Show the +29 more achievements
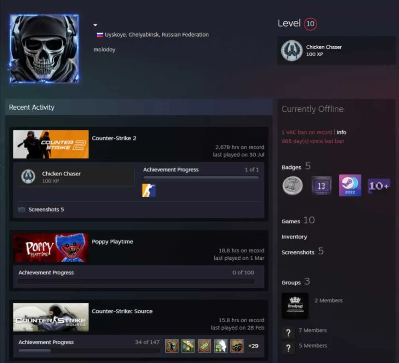The width and height of the screenshot is (399, 363). [253, 346]
